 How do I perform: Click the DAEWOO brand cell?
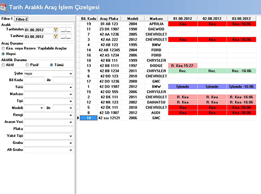pos(156,29)
